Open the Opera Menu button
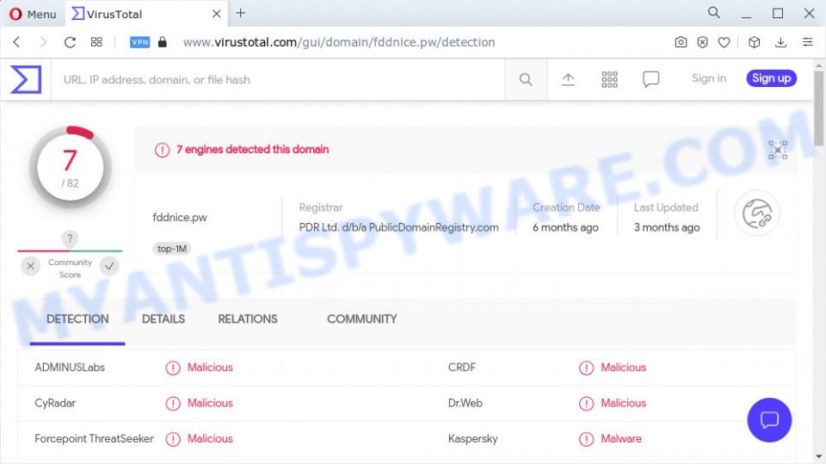This screenshot has width=826, height=464. click(x=33, y=15)
